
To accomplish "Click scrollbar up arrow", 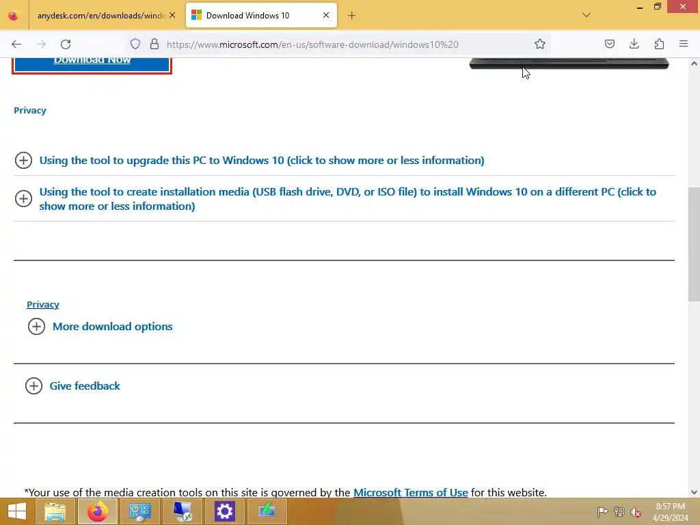I will point(694,64).
